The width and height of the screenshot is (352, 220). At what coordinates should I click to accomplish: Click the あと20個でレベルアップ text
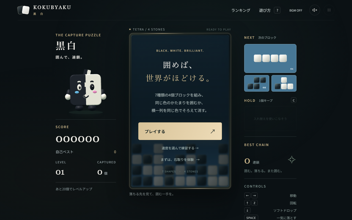(74, 189)
